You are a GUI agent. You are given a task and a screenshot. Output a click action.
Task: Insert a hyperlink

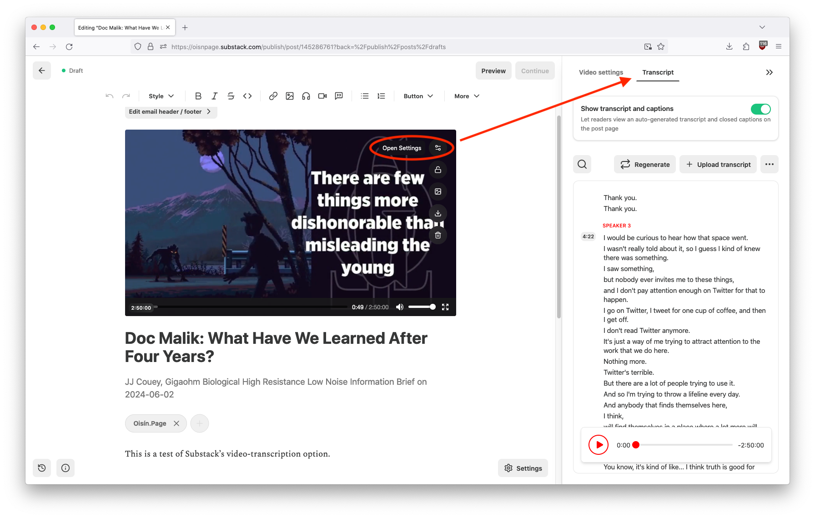(x=273, y=96)
